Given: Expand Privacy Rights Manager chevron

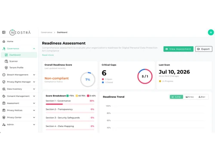Looking at the screenshot, I should tap(34, 82).
